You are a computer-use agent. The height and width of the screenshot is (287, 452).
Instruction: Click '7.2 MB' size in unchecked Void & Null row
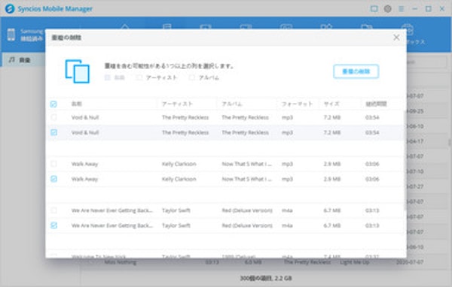(332, 117)
